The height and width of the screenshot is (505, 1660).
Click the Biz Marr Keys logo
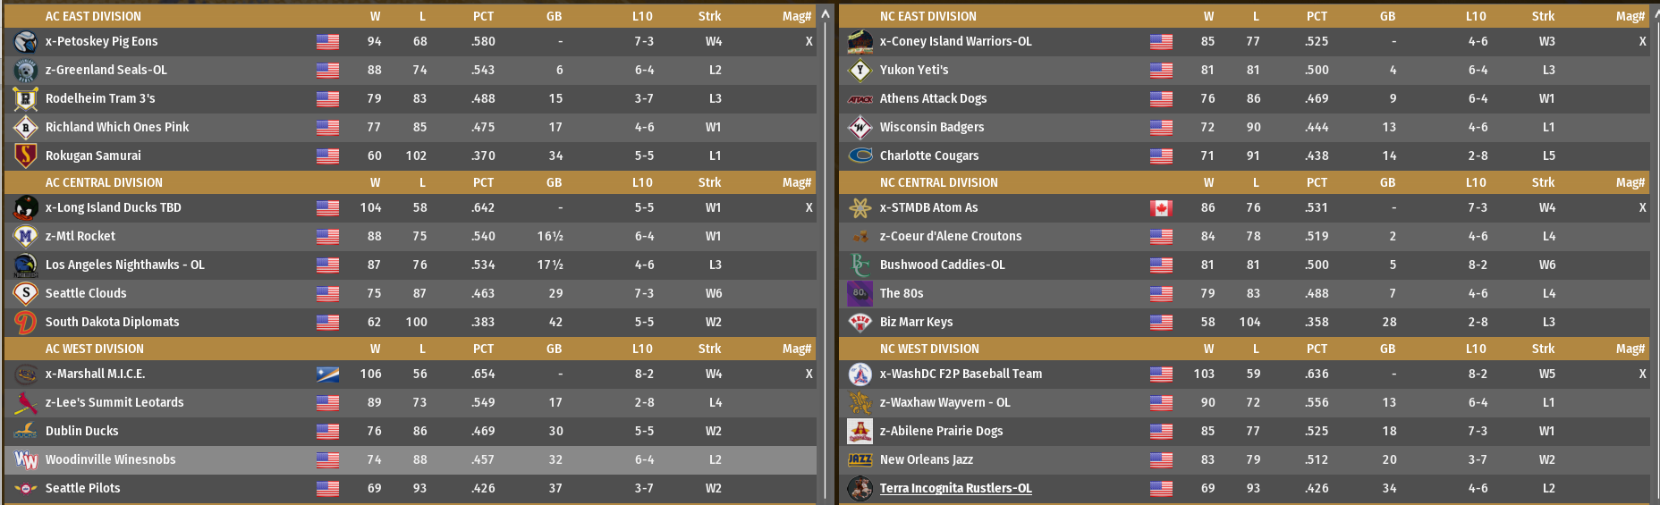coord(860,323)
